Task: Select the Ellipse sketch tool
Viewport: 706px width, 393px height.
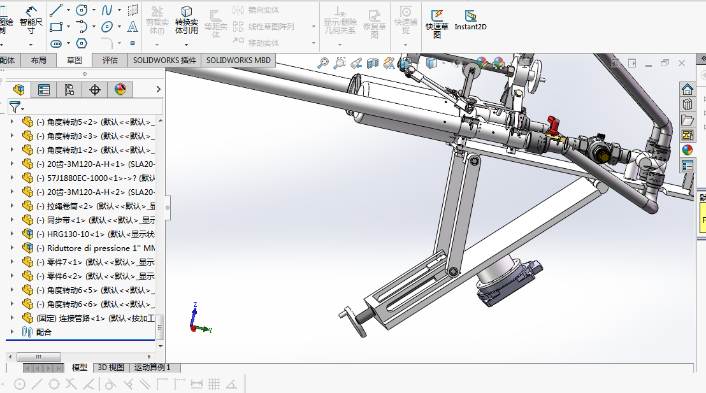Action: [106, 27]
